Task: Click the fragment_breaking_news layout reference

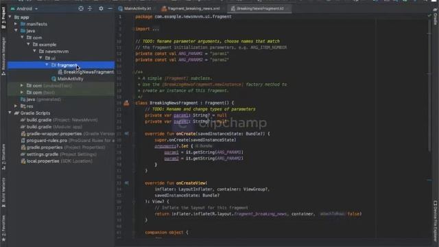Action: click(261, 214)
